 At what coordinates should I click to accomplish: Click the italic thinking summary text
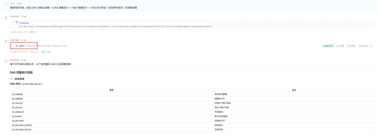116,26
